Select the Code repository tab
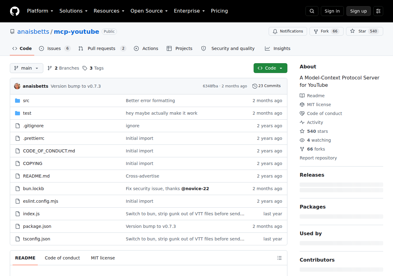This screenshot has height=276, width=393. click(x=22, y=48)
